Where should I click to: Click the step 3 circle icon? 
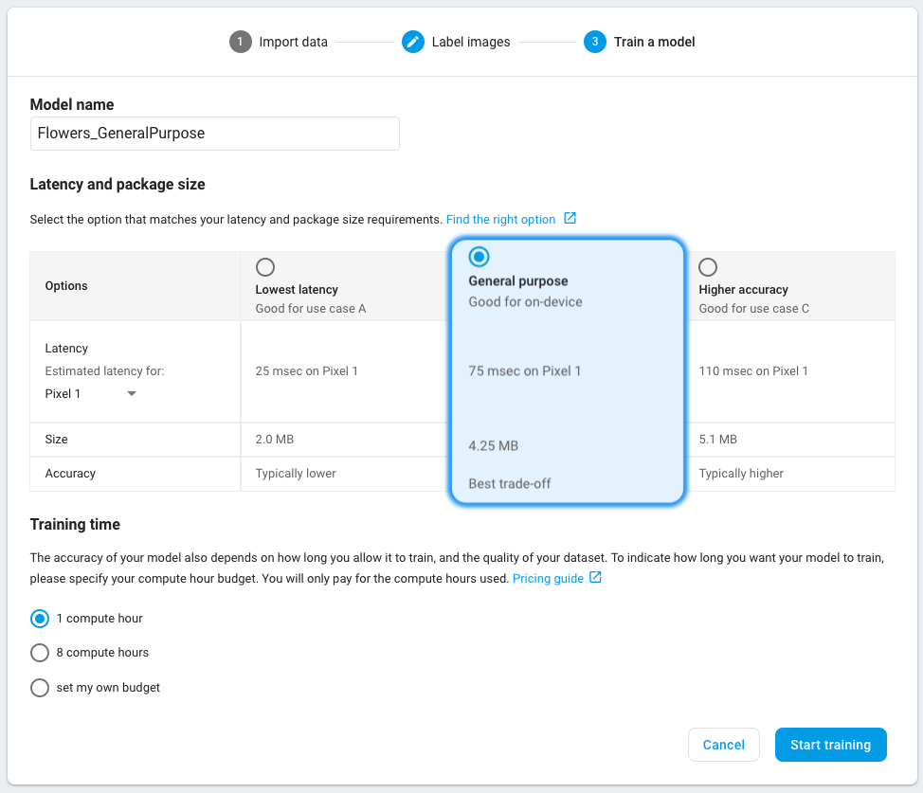(596, 42)
